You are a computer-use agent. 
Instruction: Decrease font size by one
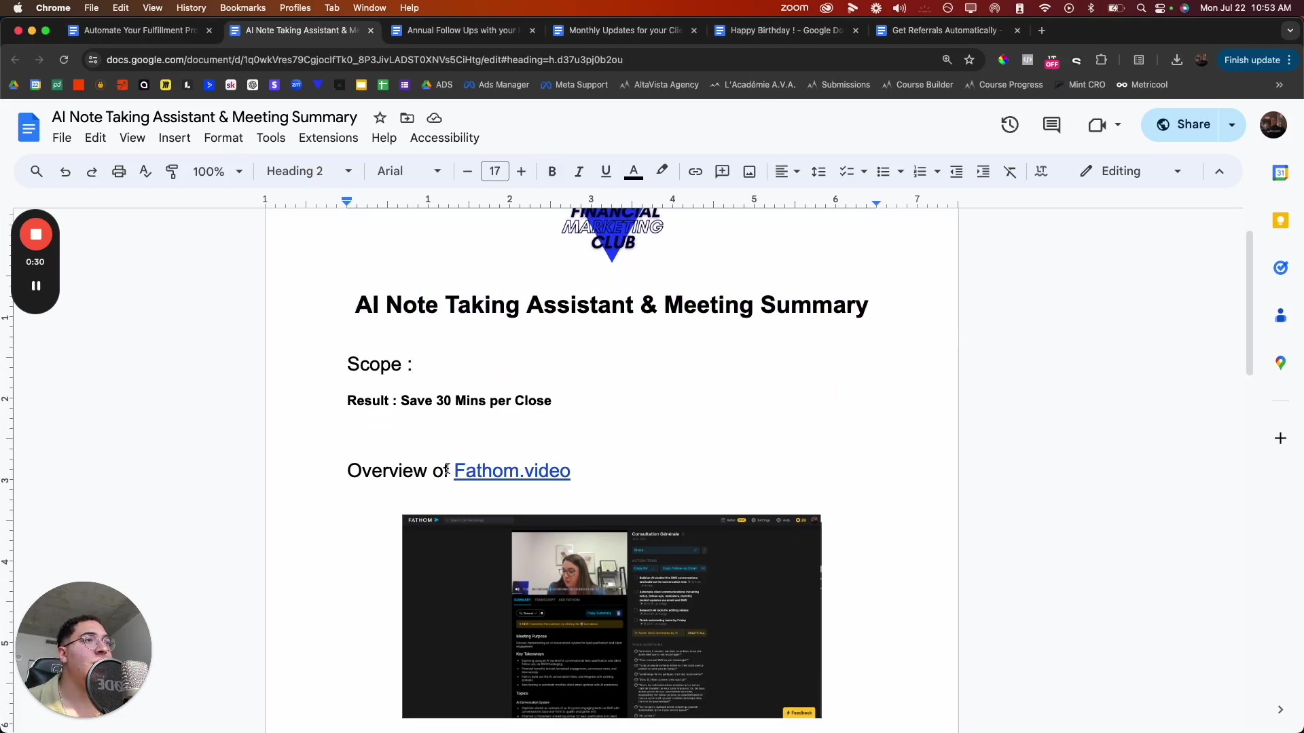click(x=467, y=172)
